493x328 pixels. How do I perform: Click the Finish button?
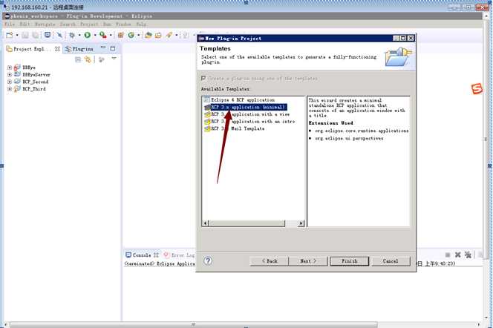(349, 261)
